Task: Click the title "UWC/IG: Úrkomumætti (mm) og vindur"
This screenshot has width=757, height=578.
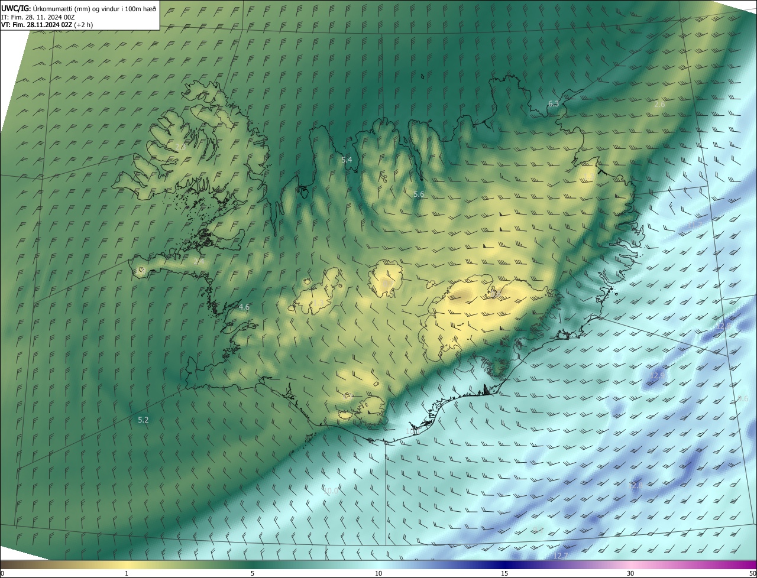Action: click(79, 8)
